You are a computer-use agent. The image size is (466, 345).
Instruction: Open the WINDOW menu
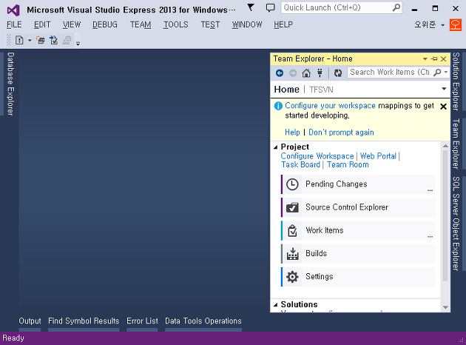click(247, 24)
